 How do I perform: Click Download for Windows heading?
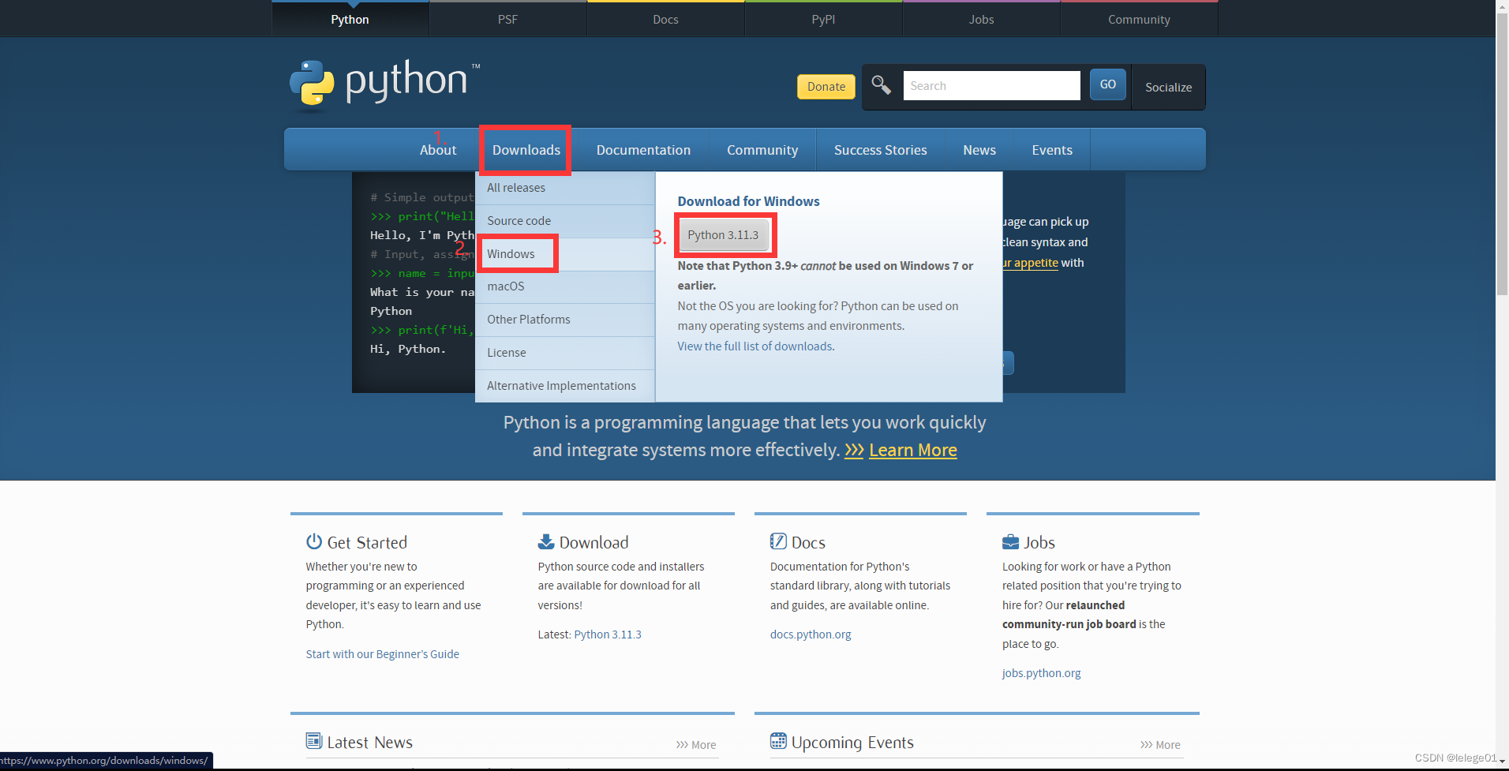[748, 201]
